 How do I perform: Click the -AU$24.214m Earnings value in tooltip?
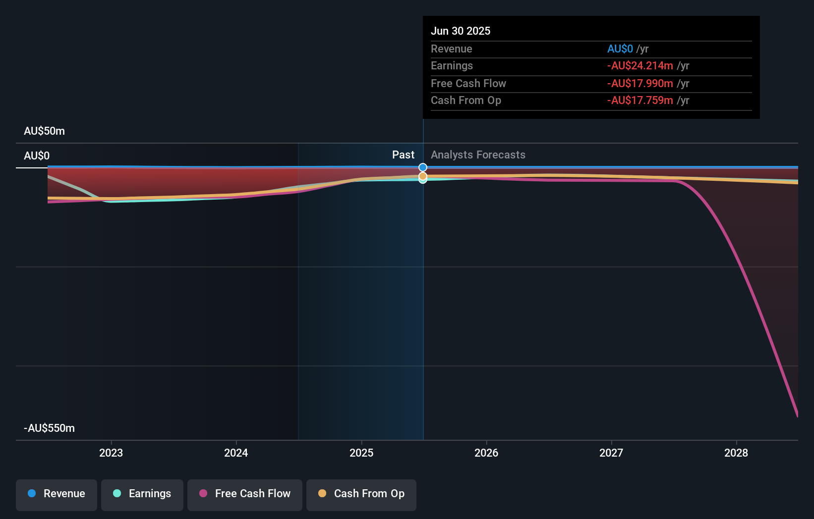pyautogui.click(x=640, y=65)
